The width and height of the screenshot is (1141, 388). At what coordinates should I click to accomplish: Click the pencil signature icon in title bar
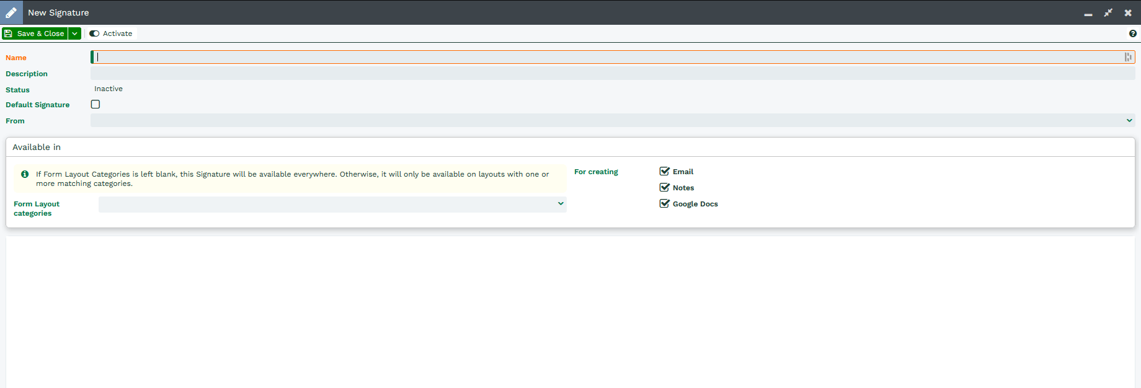point(11,12)
